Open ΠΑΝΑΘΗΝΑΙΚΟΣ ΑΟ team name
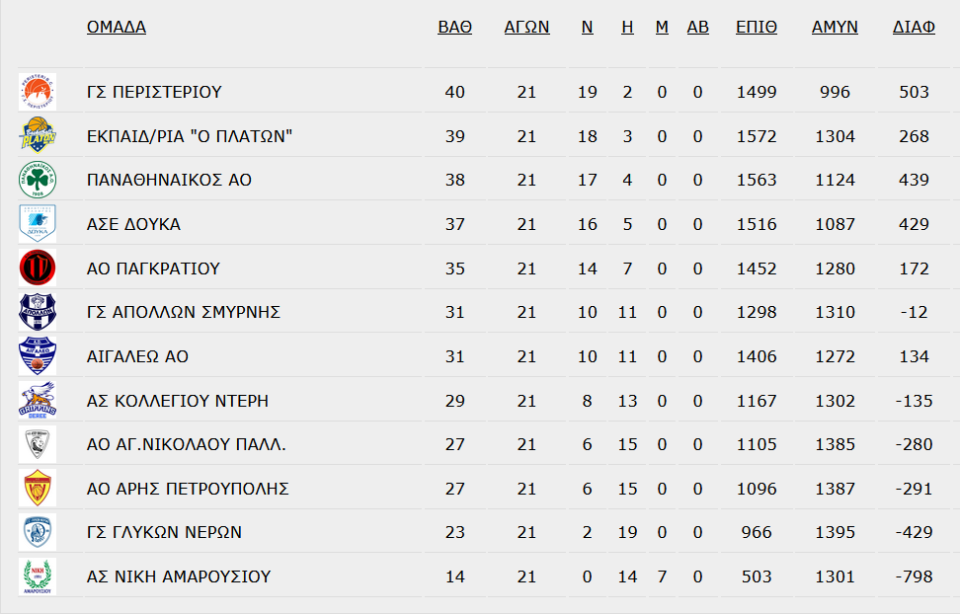This screenshot has height=614, width=960. click(169, 180)
